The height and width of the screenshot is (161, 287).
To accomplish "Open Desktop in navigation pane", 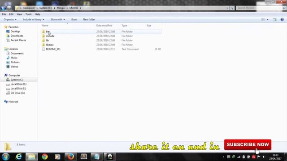I will [15, 31].
